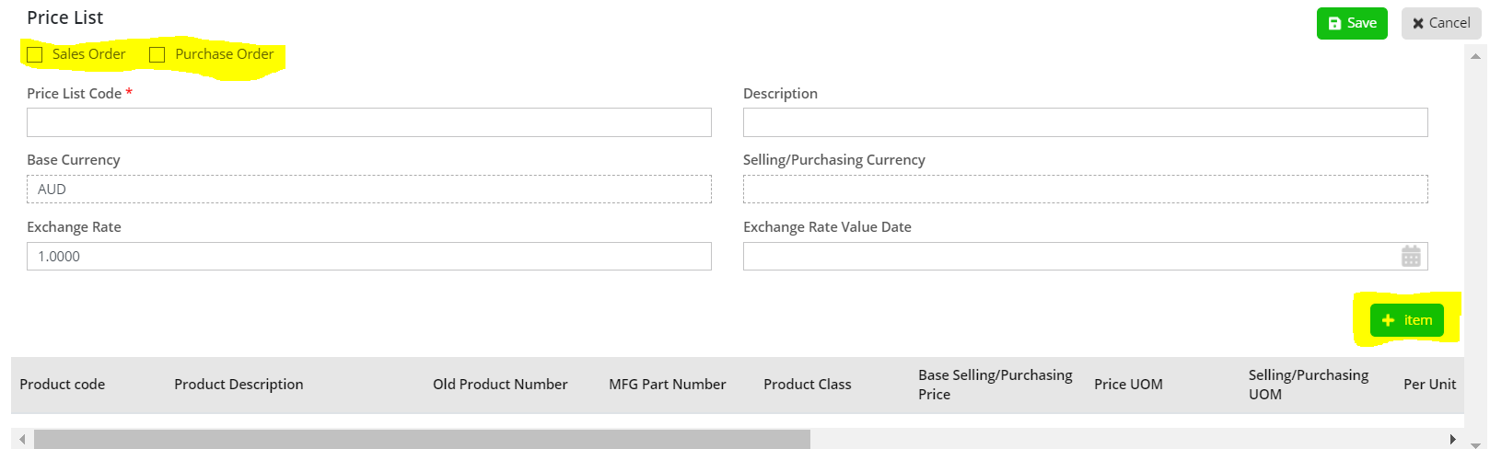Image resolution: width=1490 pixels, height=449 pixels.
Task: Add a new item row
Action: click(1406, 320)
